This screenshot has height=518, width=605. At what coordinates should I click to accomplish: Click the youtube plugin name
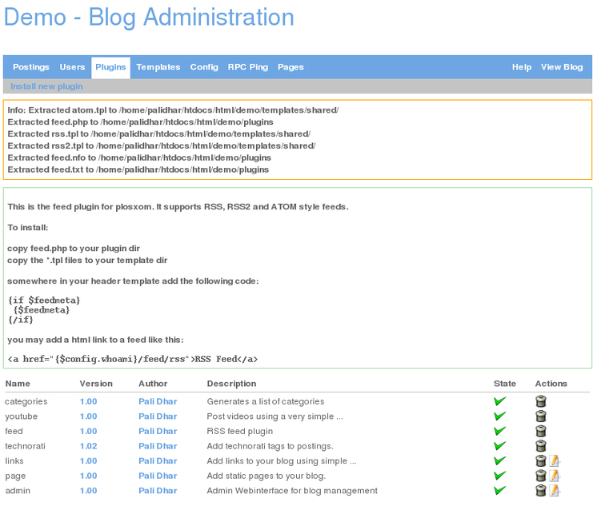[x=22, y=416]
